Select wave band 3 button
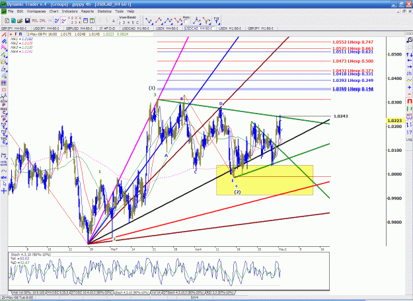 (x=124, y=22)
